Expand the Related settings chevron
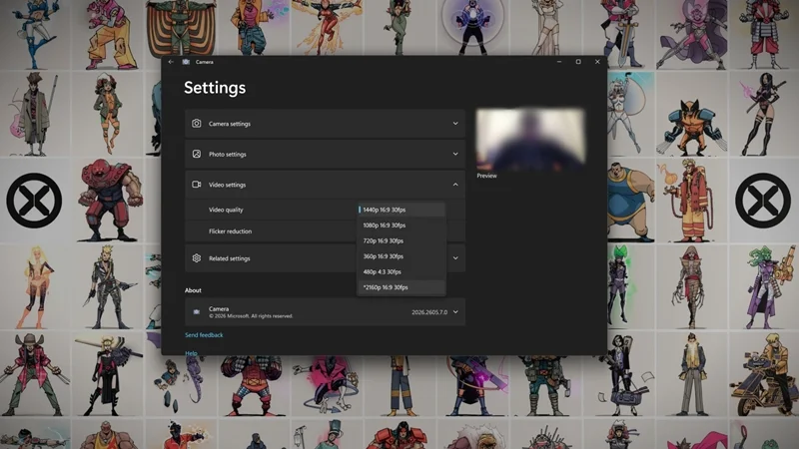Screen dimensions: 799x449 [455, 258]
